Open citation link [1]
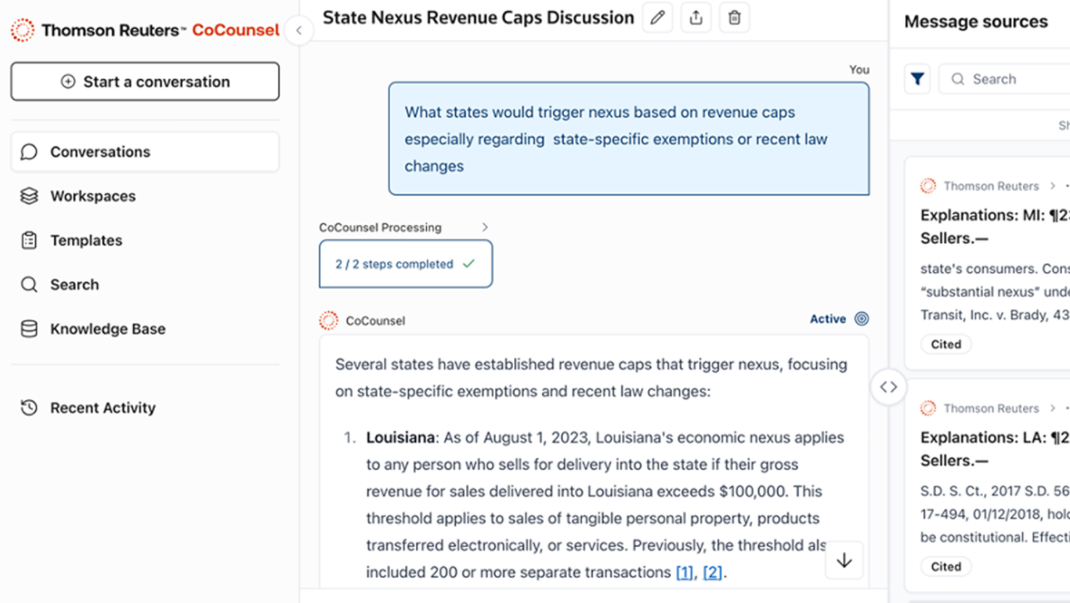1070x603 pixels. coord(685,572)
